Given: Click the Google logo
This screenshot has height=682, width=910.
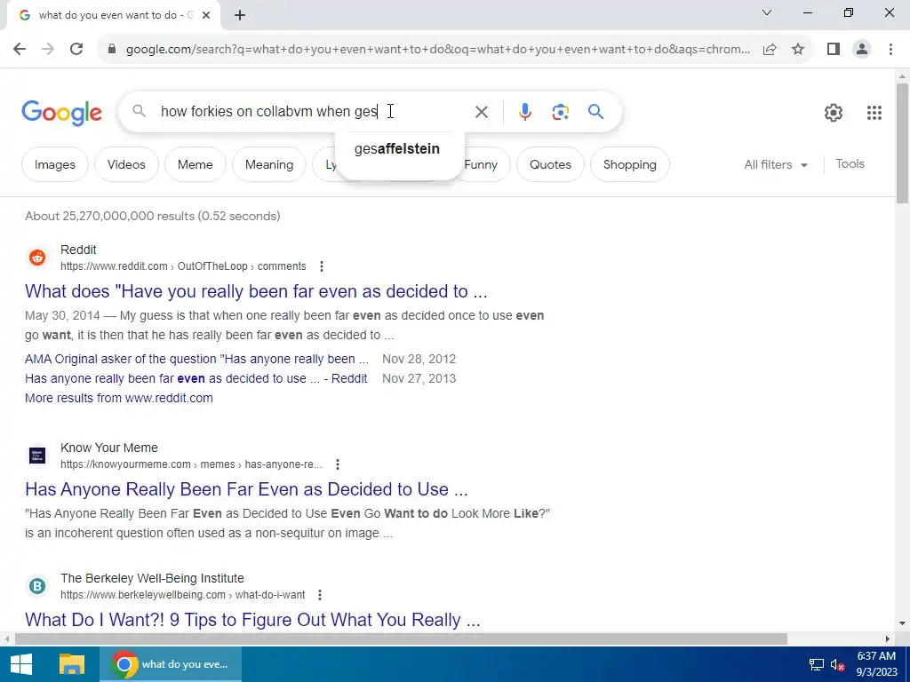Looking at the screenshot, I should pyautogui.click(x=61, y=113).
